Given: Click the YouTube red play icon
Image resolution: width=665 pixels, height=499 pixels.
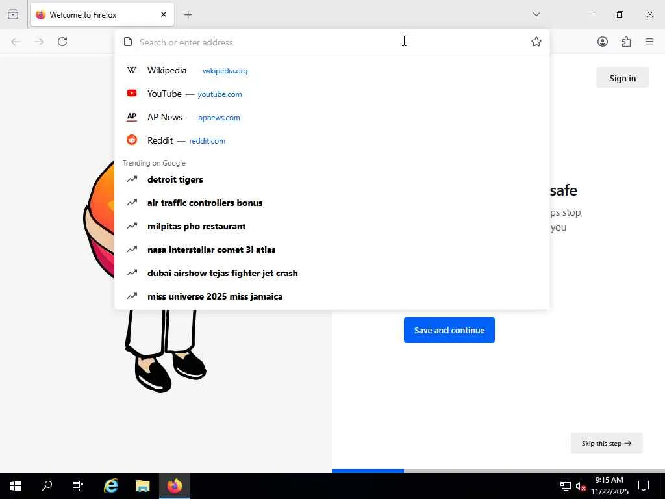Looking at the screenshot, I should click(132, 93).
